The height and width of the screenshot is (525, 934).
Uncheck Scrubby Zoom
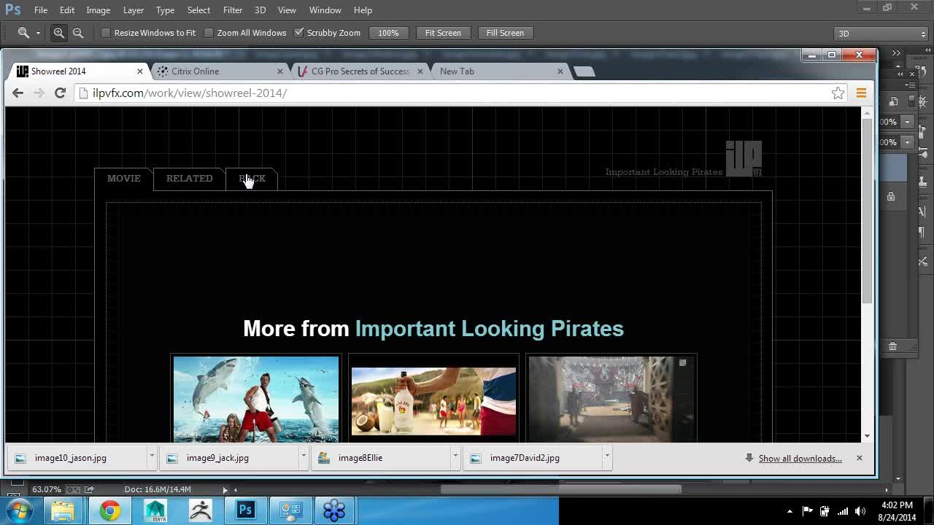point(298,33)
